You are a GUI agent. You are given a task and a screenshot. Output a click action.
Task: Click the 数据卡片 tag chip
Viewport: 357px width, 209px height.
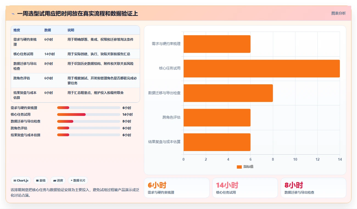78,180
